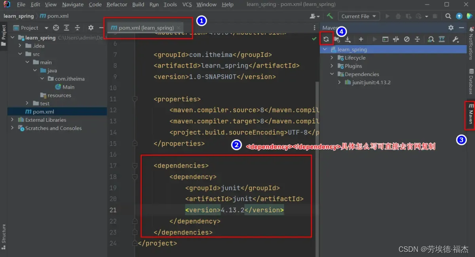Close the pom.xml (learn_spring) editor tab
Image resolution: width=475 pixels, height=257 pixels.
click(x=179, y=28)
